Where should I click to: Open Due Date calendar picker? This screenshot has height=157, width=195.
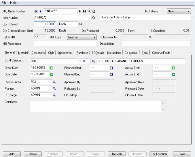[x=52, y=74]
